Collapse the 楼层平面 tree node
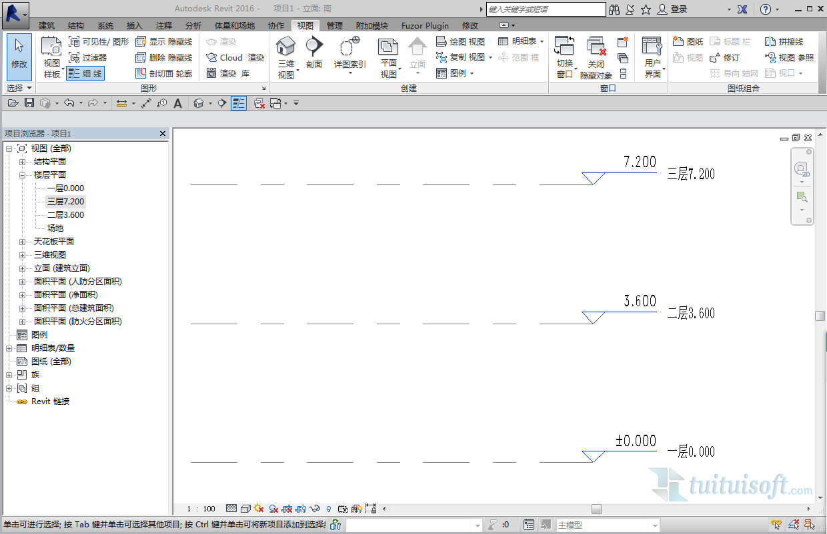Viewport: 827px width, 534px height. click(x=22, y=175)
